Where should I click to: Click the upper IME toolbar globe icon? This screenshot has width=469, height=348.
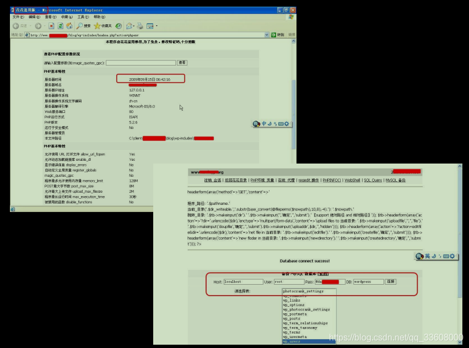tap(256, 124)
